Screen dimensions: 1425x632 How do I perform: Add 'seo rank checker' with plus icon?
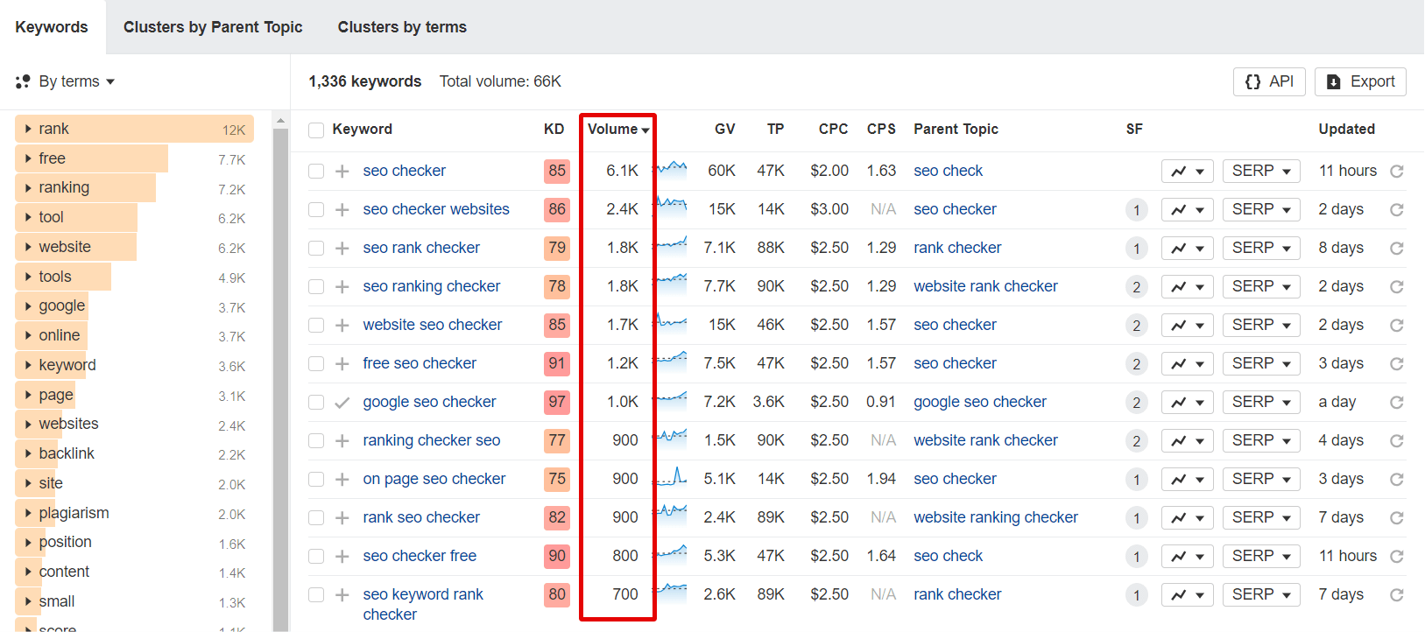[342, 249]
